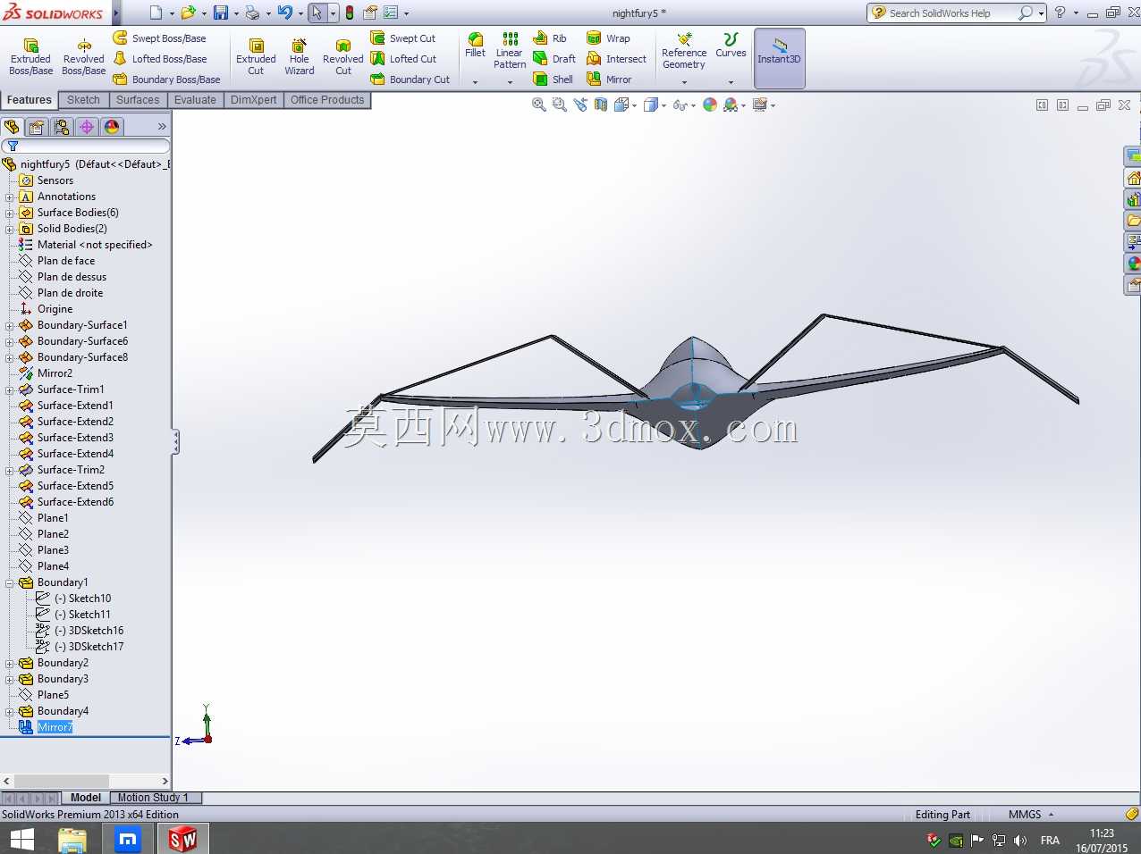Apply the Fillet tool
1141x854 pixels.
pos(475,46)
